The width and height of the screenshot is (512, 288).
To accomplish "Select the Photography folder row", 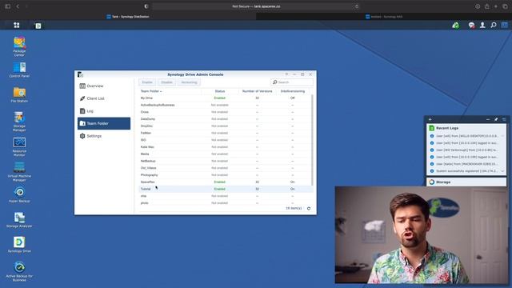I will (225, 175).
